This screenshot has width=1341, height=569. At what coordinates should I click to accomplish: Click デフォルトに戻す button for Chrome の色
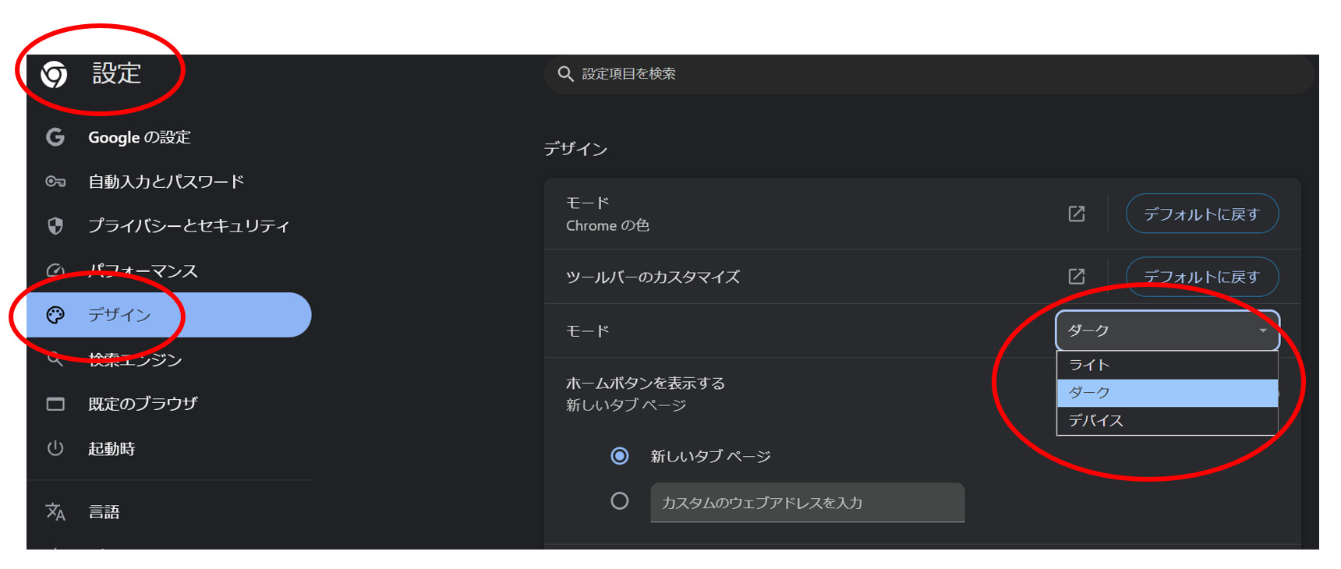(1201, 214)
